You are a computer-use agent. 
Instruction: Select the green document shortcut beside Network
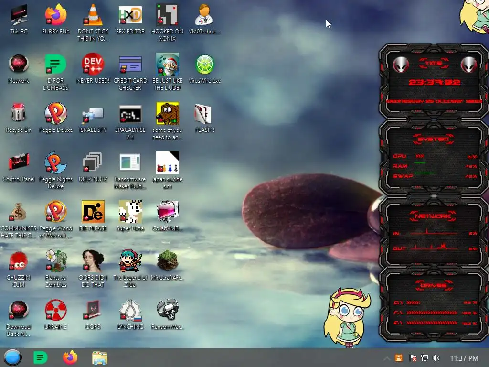coord(55,72)
